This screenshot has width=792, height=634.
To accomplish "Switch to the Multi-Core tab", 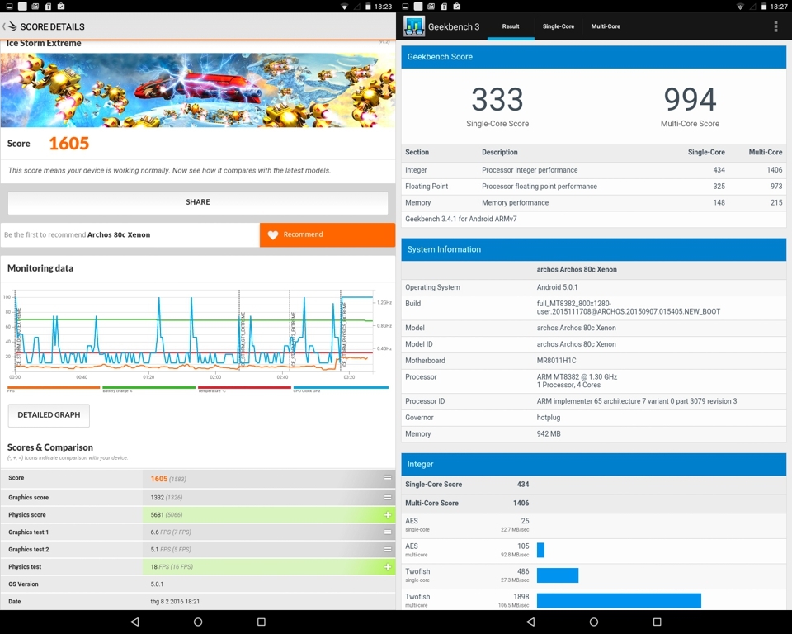I will coord(606,26).
